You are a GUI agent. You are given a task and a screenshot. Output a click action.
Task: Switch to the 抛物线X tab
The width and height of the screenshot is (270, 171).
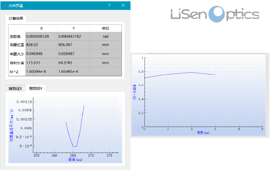15,88
